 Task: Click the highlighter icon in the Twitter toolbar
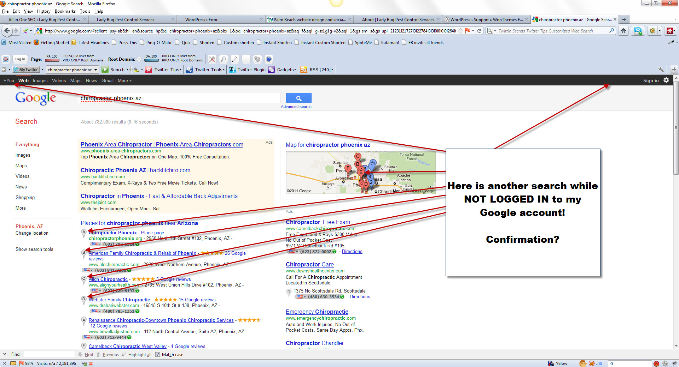tap(136, 70)
